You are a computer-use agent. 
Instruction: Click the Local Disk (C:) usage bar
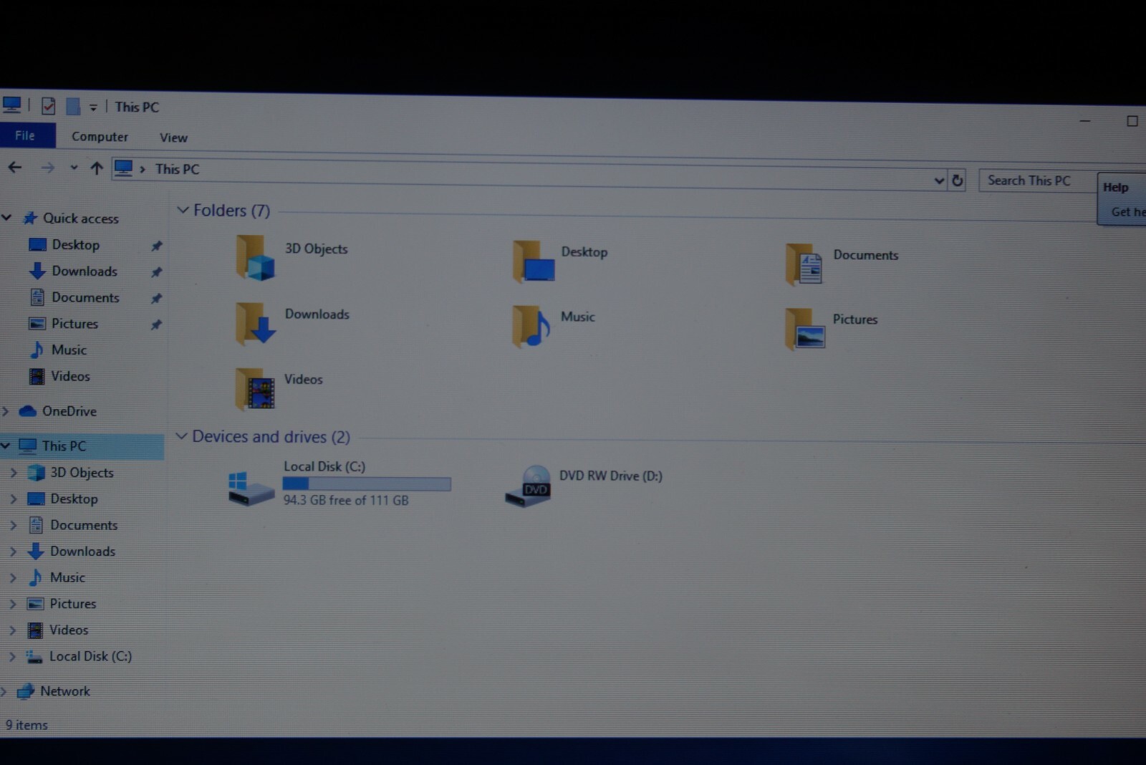pos(367,483)
